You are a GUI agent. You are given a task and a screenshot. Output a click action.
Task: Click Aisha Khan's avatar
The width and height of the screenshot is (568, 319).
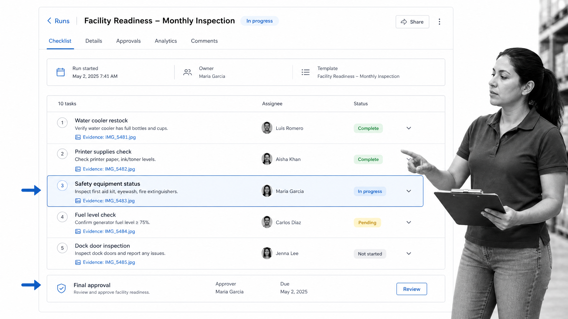267,159
